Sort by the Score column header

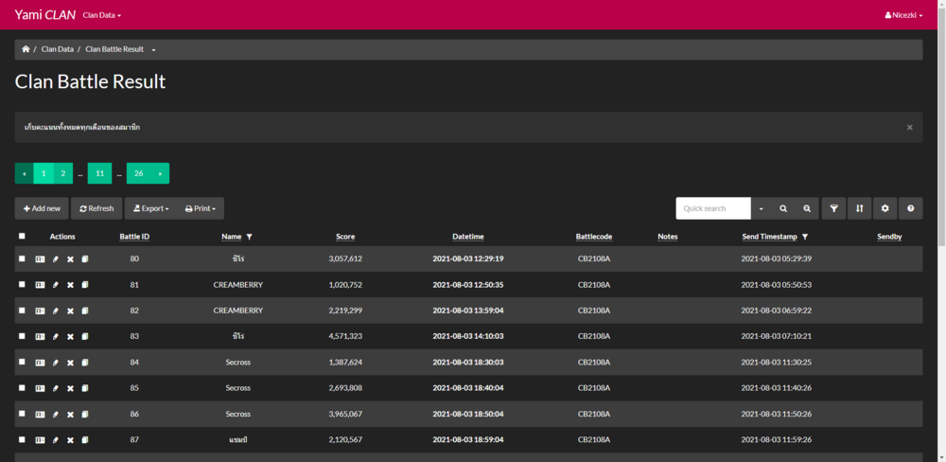[345, 237]
